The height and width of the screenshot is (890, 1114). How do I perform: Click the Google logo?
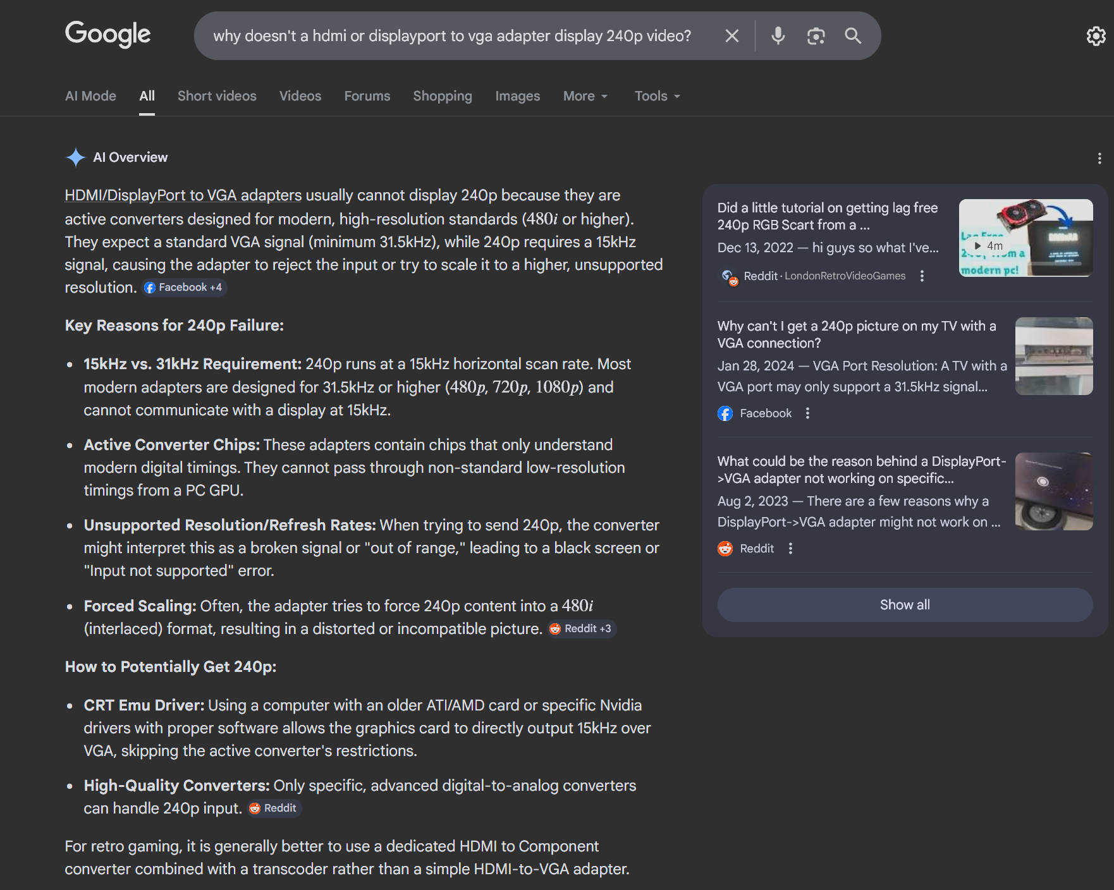tap(108, 34)
